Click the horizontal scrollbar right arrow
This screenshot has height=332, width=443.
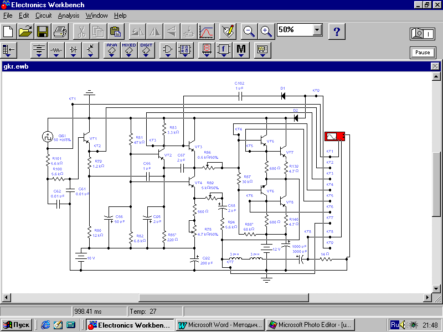pos(427,297)
